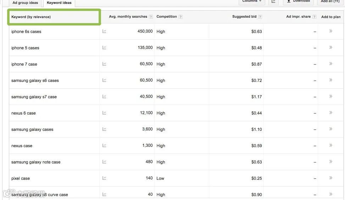Show trend chart for nexus 6 case

click(104, 113)
